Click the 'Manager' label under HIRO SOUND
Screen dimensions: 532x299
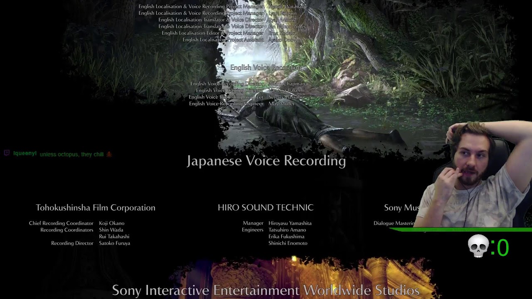pyautogui.click(x=253, y=223)
